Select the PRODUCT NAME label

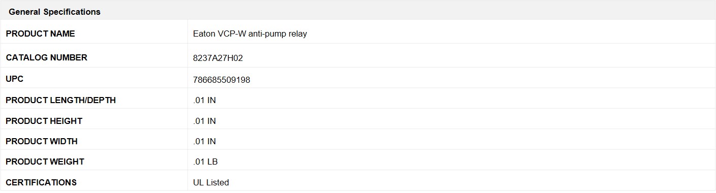40,34
